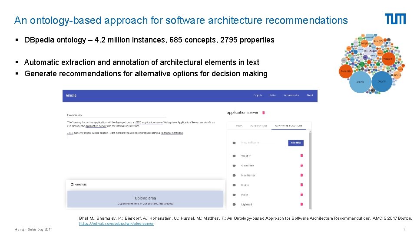Click the Amelie app title
The image size is (417, 234).
tap(71, 95)
